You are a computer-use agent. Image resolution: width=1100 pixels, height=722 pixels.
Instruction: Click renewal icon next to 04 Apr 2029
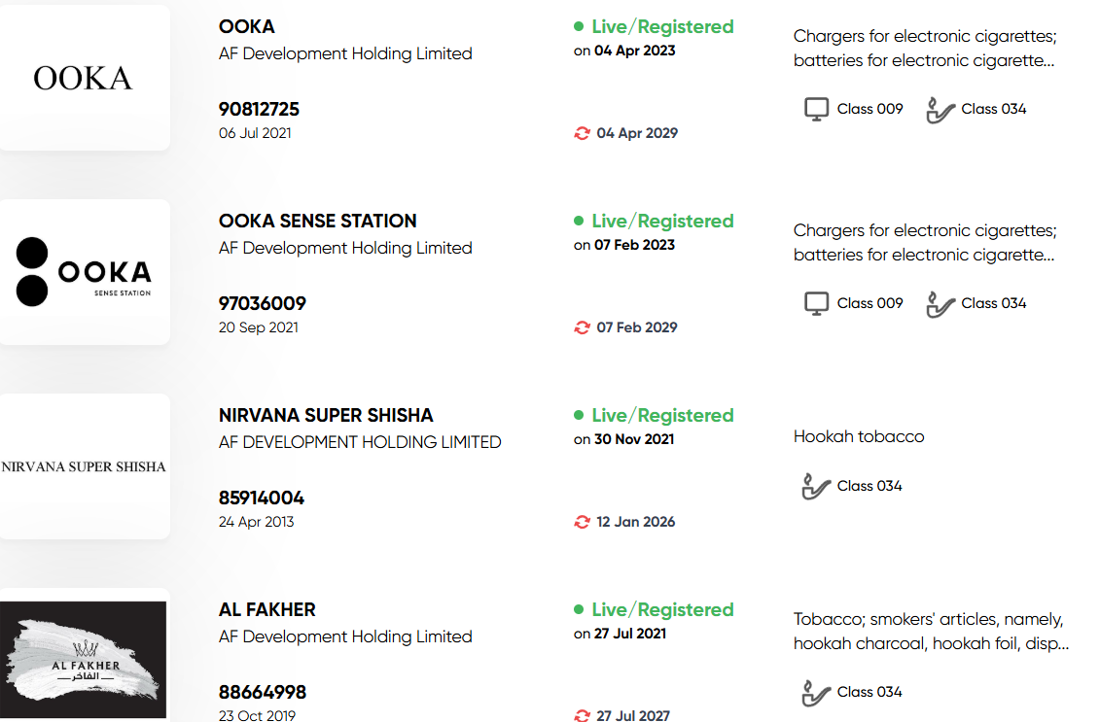tap(582, 133)
